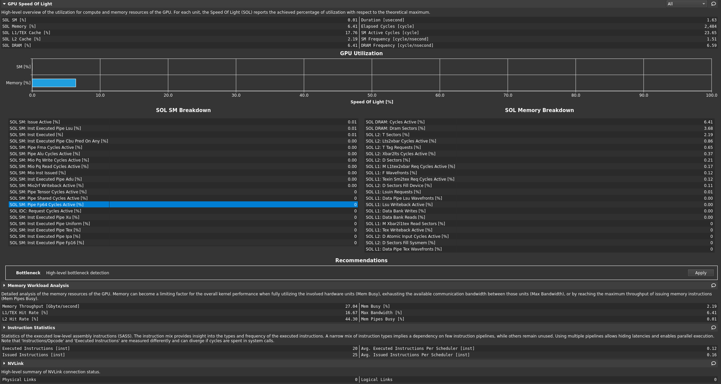Select SOL SM: Pipe Fp64 Cycles Active row
Image resolution: width=721 pixels, height=384 pixels.
coord(183,205)
